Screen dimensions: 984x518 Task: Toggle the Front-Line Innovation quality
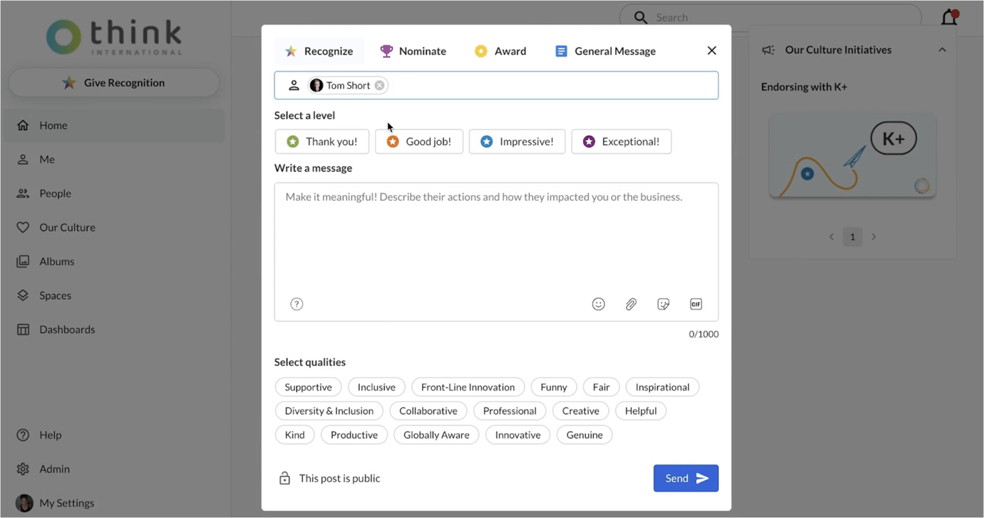point(468,387)
